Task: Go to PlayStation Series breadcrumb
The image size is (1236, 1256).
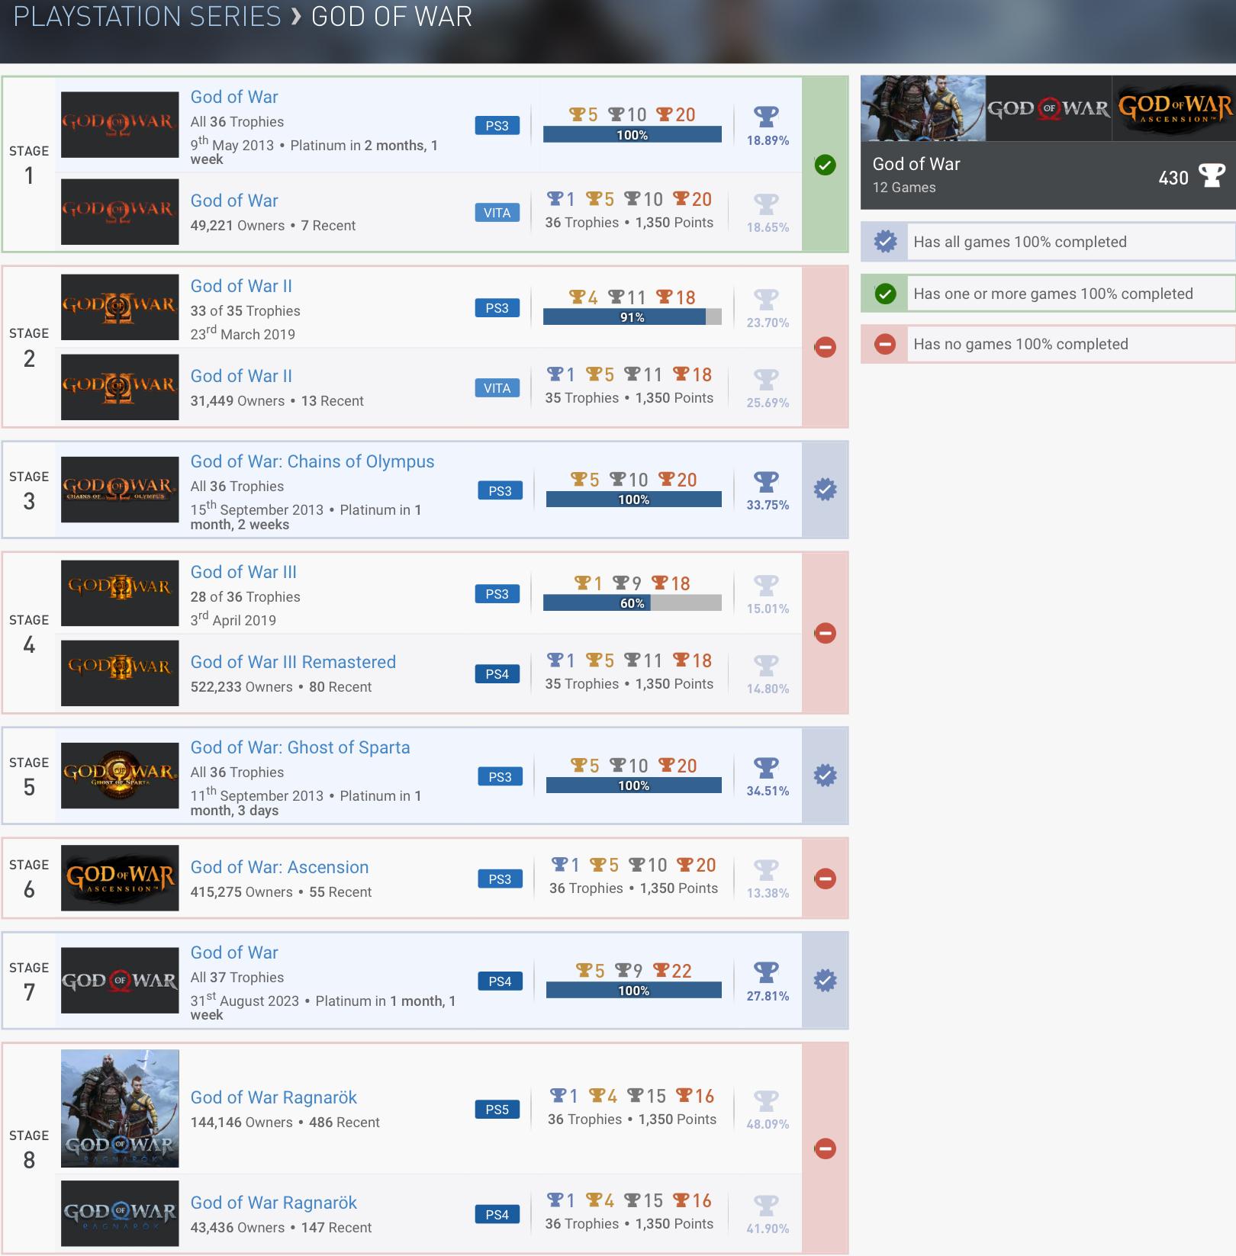Action: coord(147,17)
